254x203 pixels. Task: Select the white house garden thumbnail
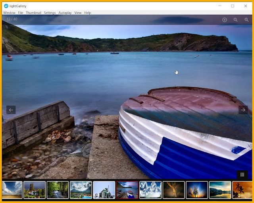pos(35,190)
